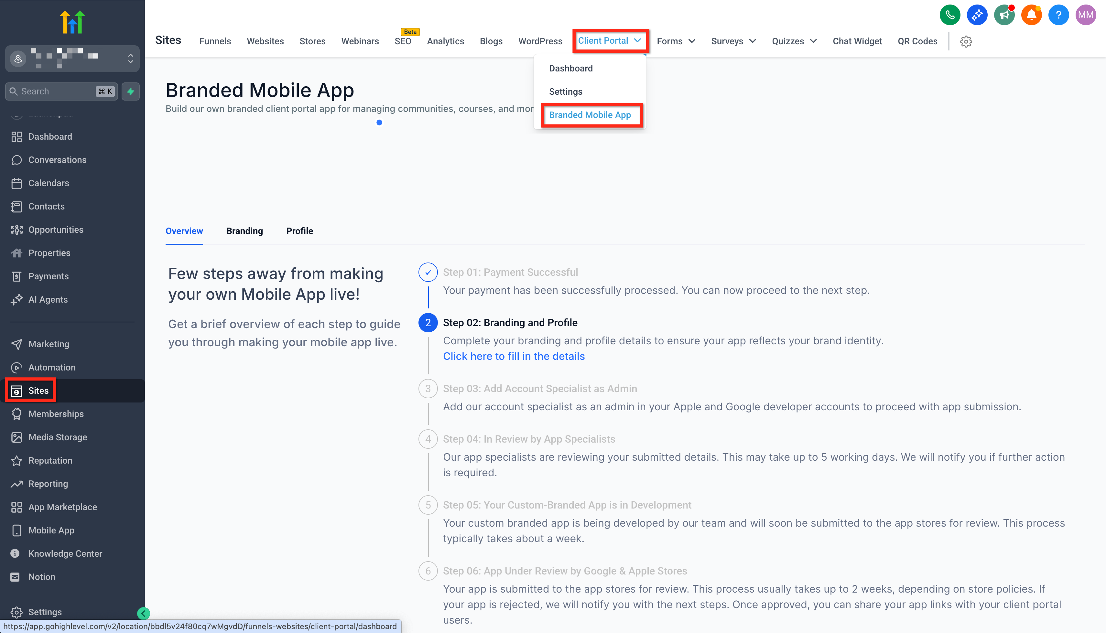
Task: Open the MM user avatar
Action: pyautogui.click(x=1086, y=15)
